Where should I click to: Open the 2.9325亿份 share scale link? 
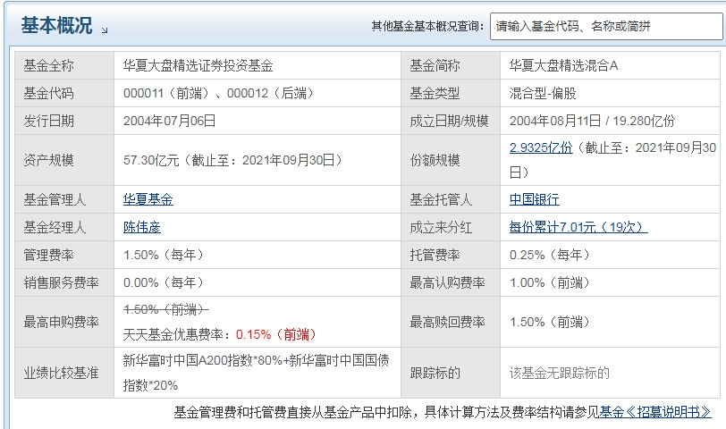pyautogui.click(x=541, y=147)
